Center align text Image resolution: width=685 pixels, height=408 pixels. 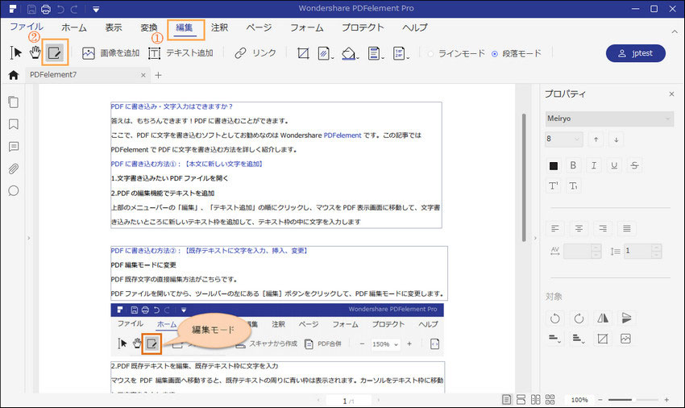pyautogui.click(x=579, y=229)
